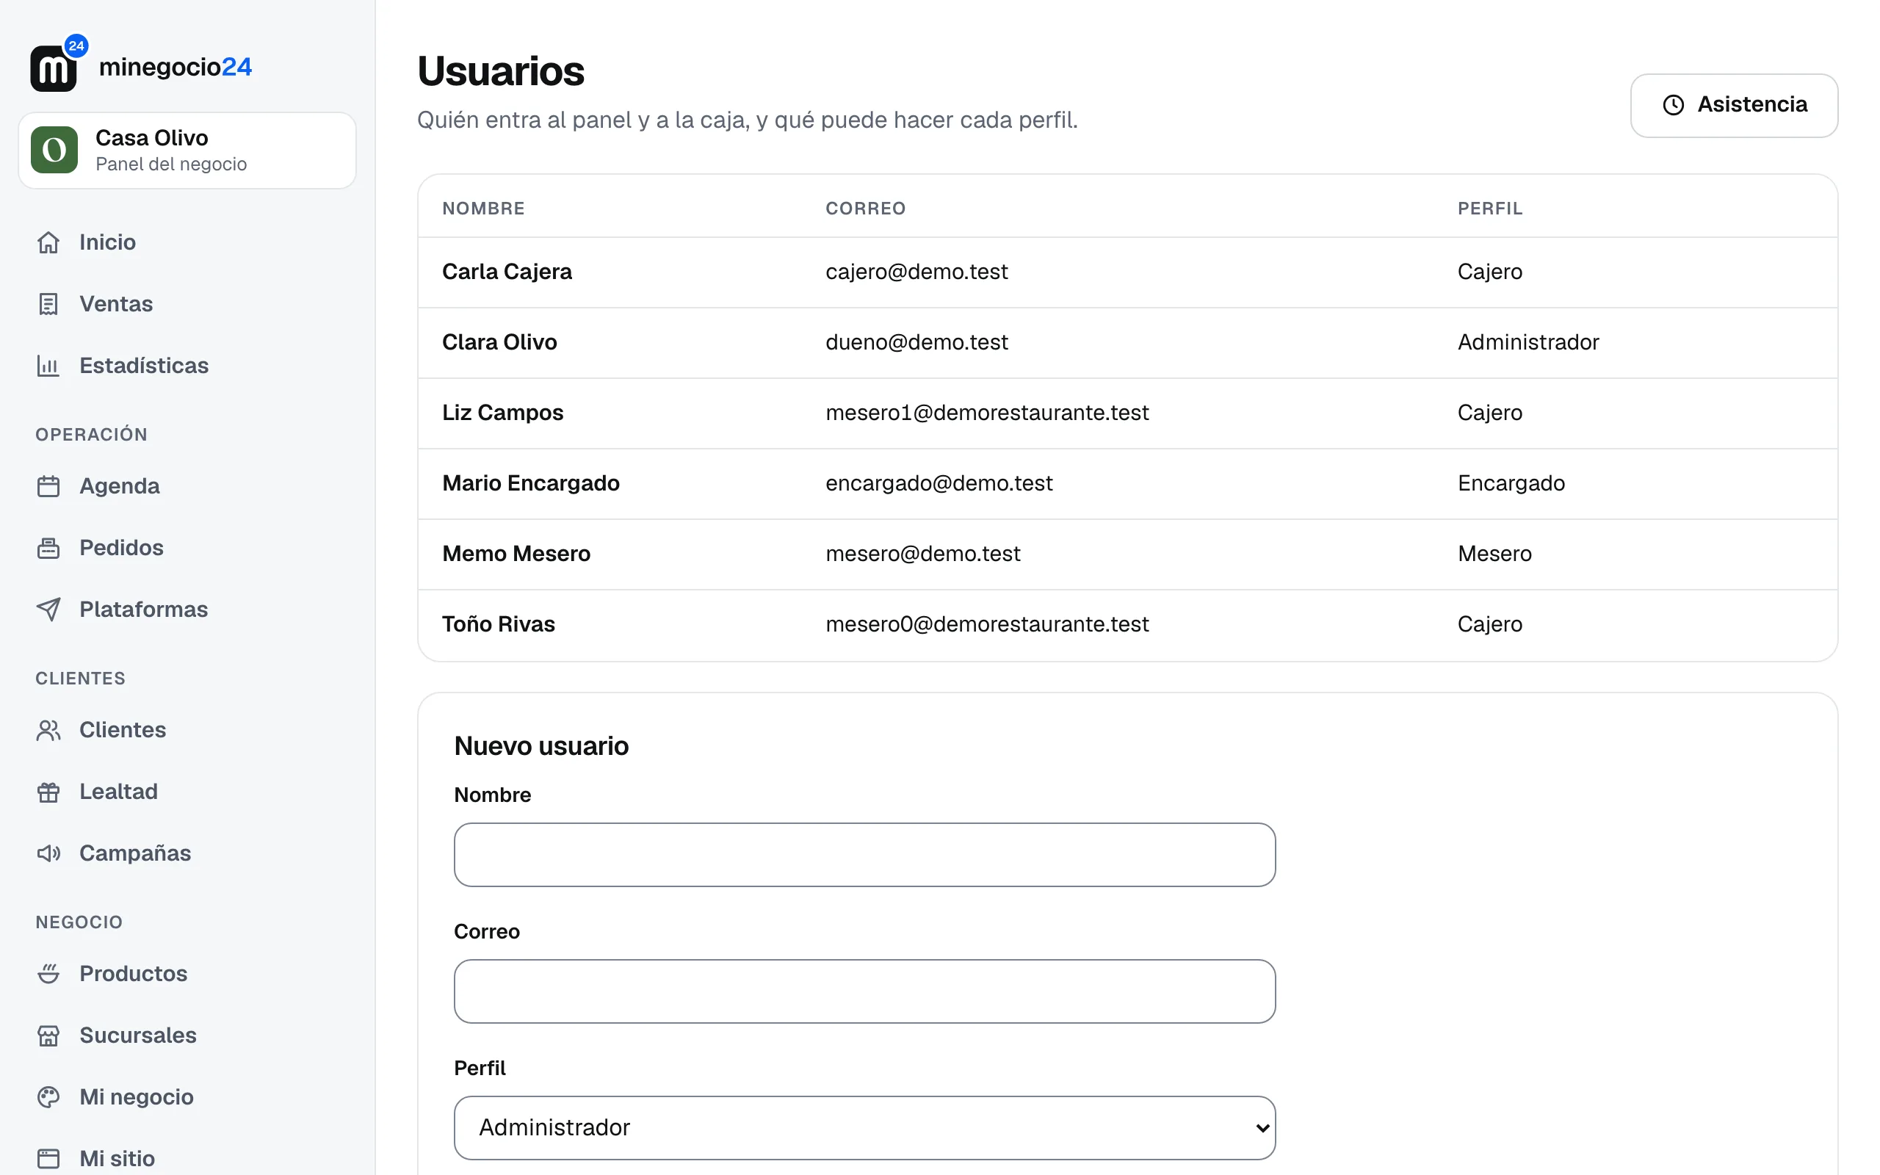1880x1175 pixels.
Task: Open the Casa Olivo business switcher
Action: [187, 150]
